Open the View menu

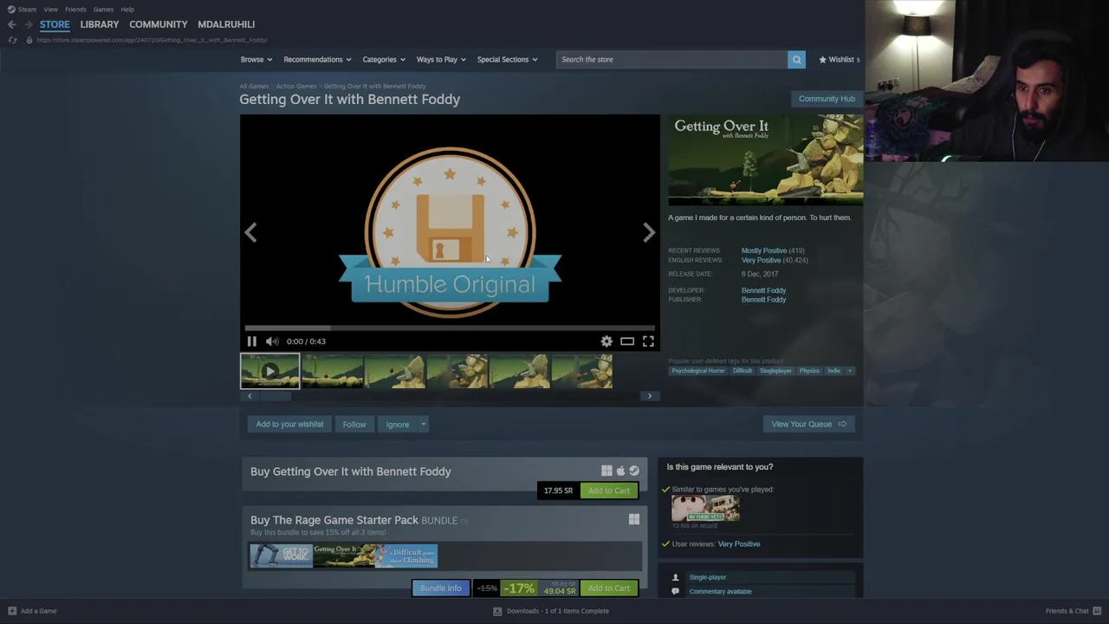click(x=50, y=10)
